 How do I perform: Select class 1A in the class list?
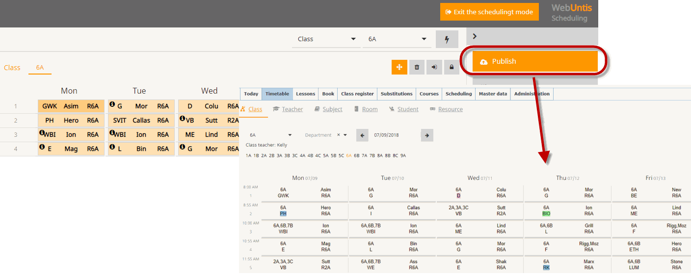[x=249, y=155]
